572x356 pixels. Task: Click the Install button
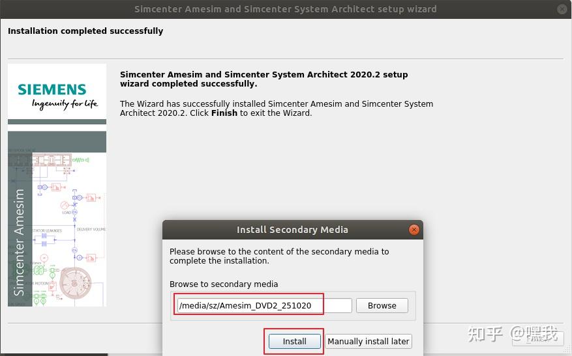tap(294, 341)
